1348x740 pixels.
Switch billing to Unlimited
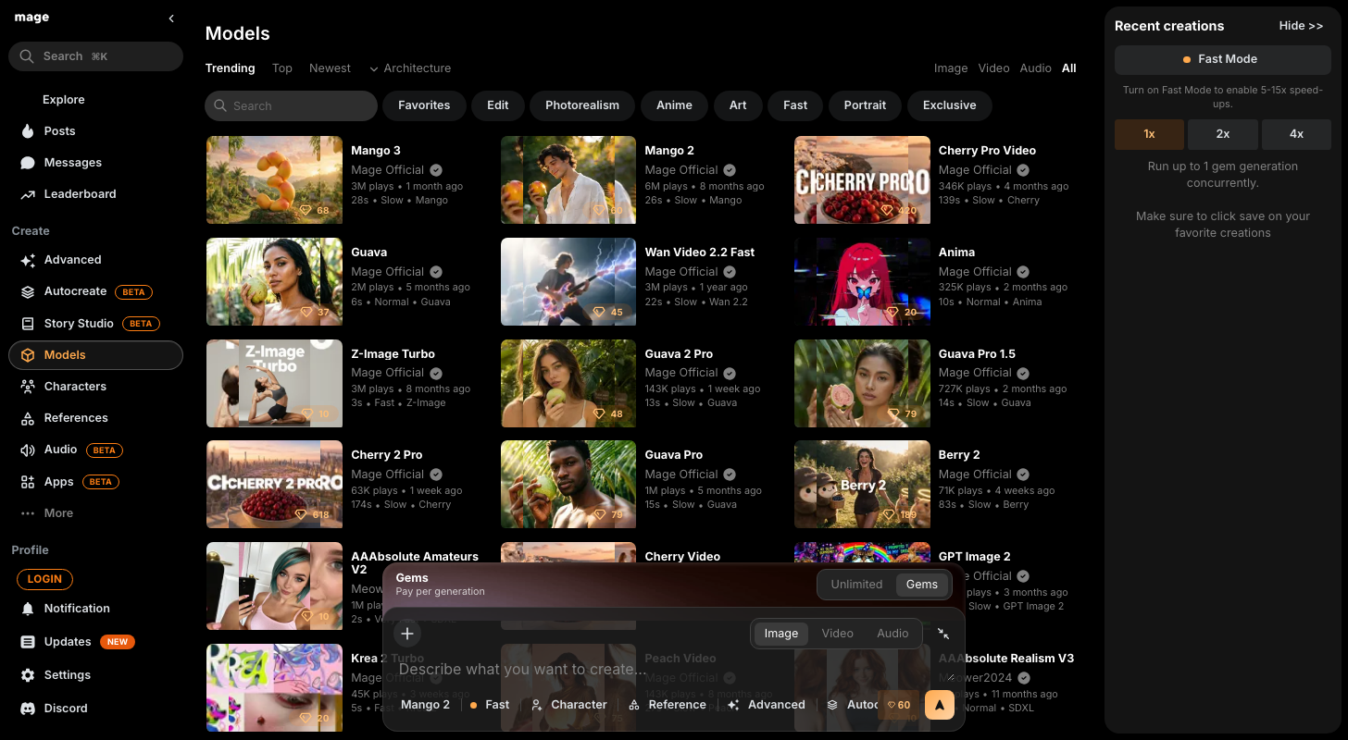pos(856,585)
